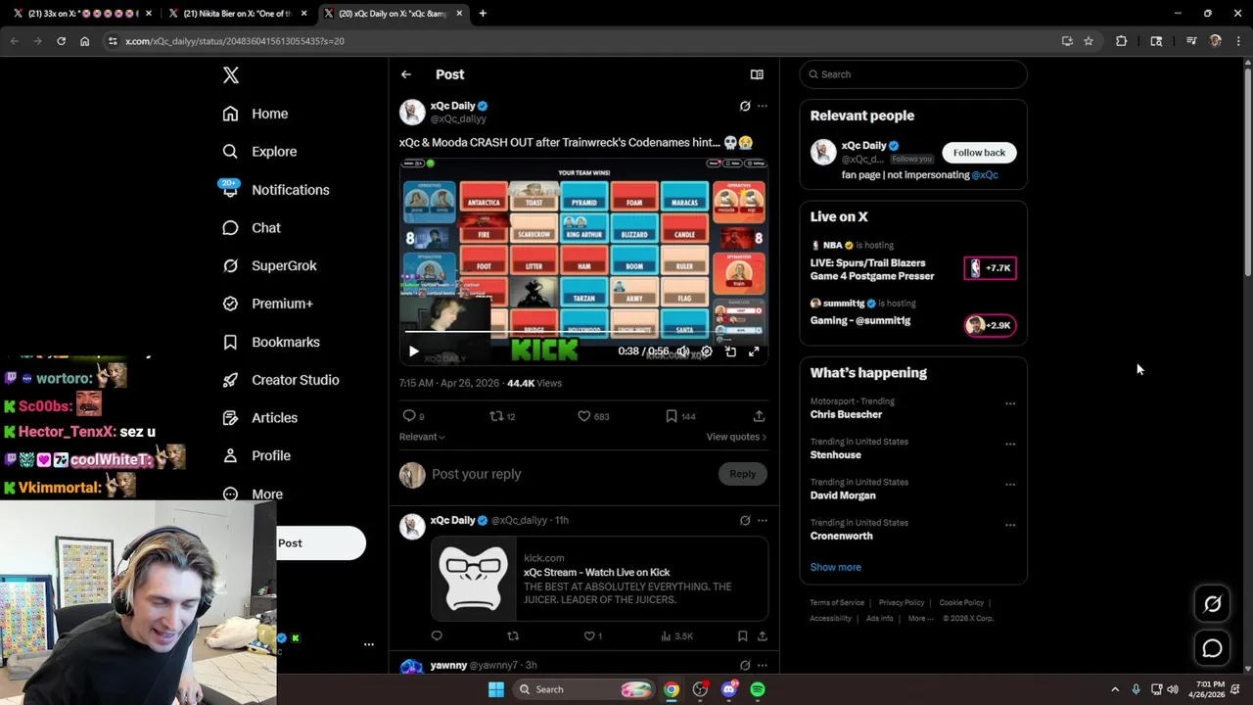Viewport: 1253px width, 705px height.
Task: View the 3.5K analytics on the reply
Action: 676,636
